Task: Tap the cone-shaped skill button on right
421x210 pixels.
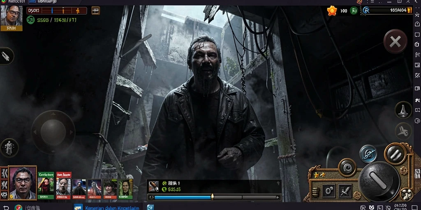Action: tap(403, 110)
